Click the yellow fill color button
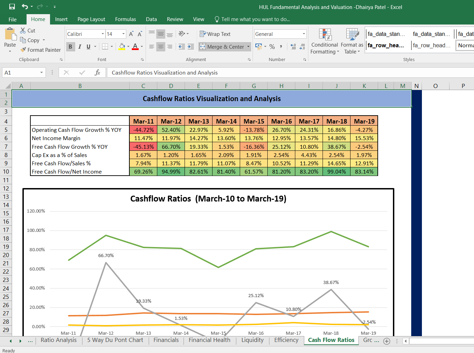474x353 pixels. 122,47
